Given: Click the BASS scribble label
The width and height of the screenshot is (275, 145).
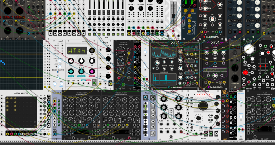Looking at the screenshot, I should (x=19, y=17).
